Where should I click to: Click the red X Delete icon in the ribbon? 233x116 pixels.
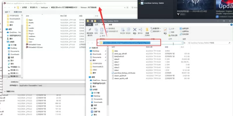[x=135, y=30]
